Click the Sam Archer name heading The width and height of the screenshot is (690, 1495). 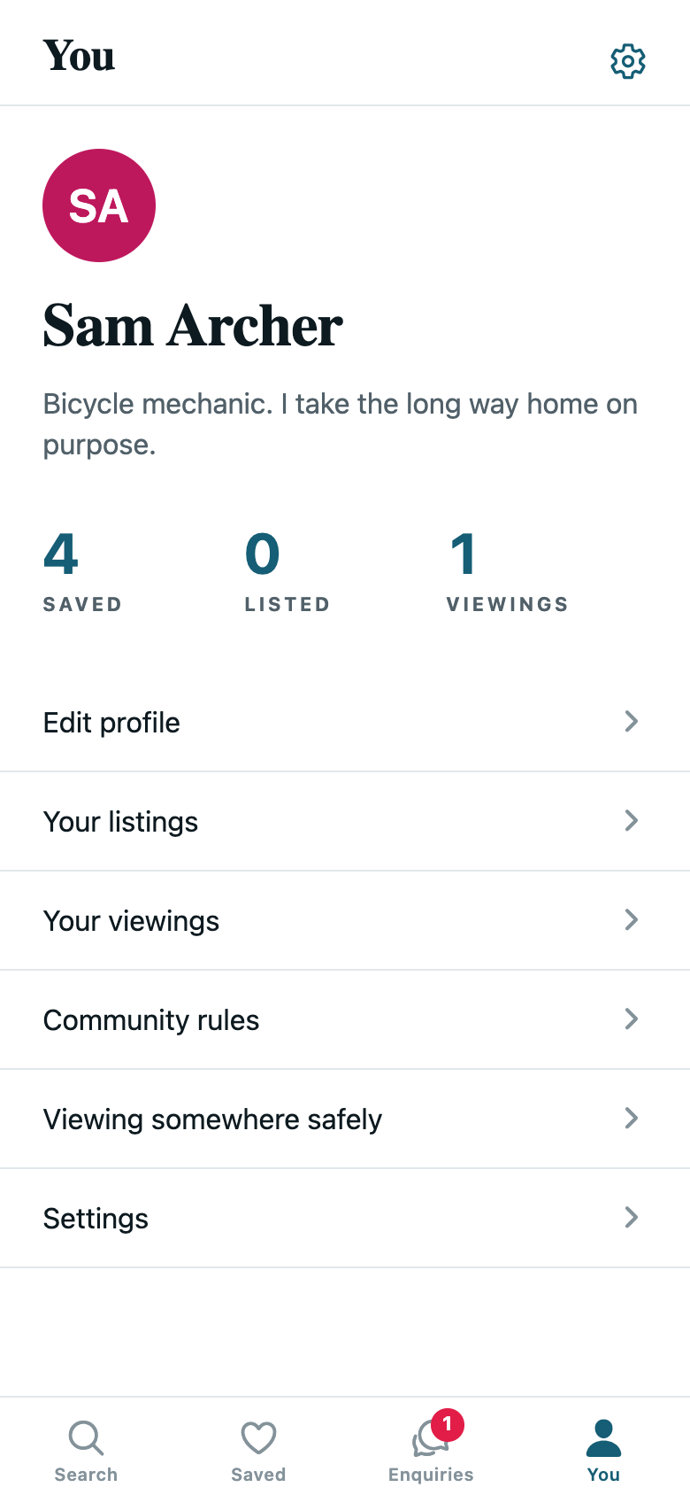pyautogui.click(x=193, y=326)
